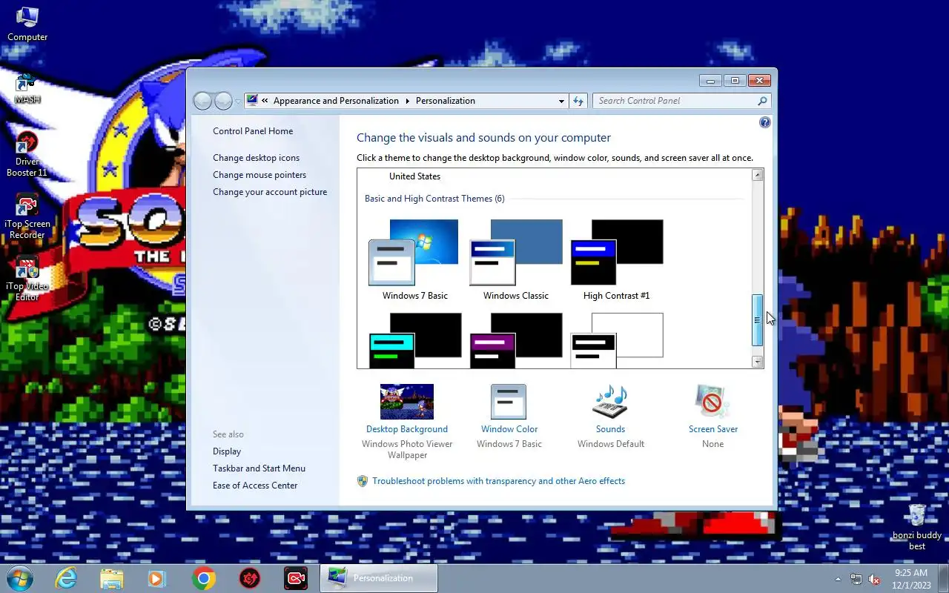
Task: Open the recent pages dropdown arrow
Action: (238, 101)
